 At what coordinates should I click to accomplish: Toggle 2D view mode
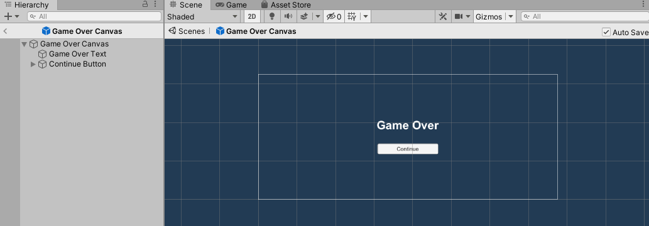coord(252,16)
